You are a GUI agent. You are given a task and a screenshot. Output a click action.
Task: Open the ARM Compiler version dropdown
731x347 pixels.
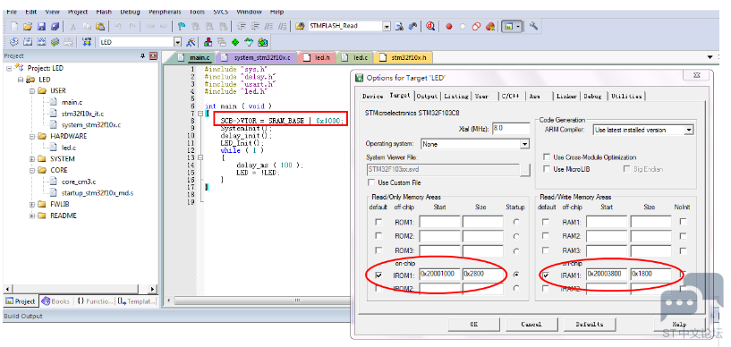[x=689, y=131]
